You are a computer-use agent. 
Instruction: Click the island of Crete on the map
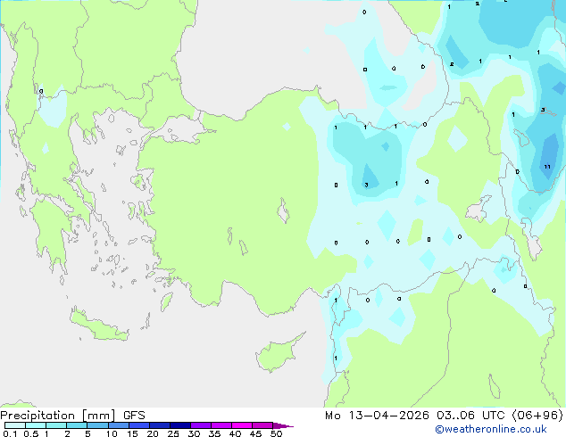(x=98, y=326)
